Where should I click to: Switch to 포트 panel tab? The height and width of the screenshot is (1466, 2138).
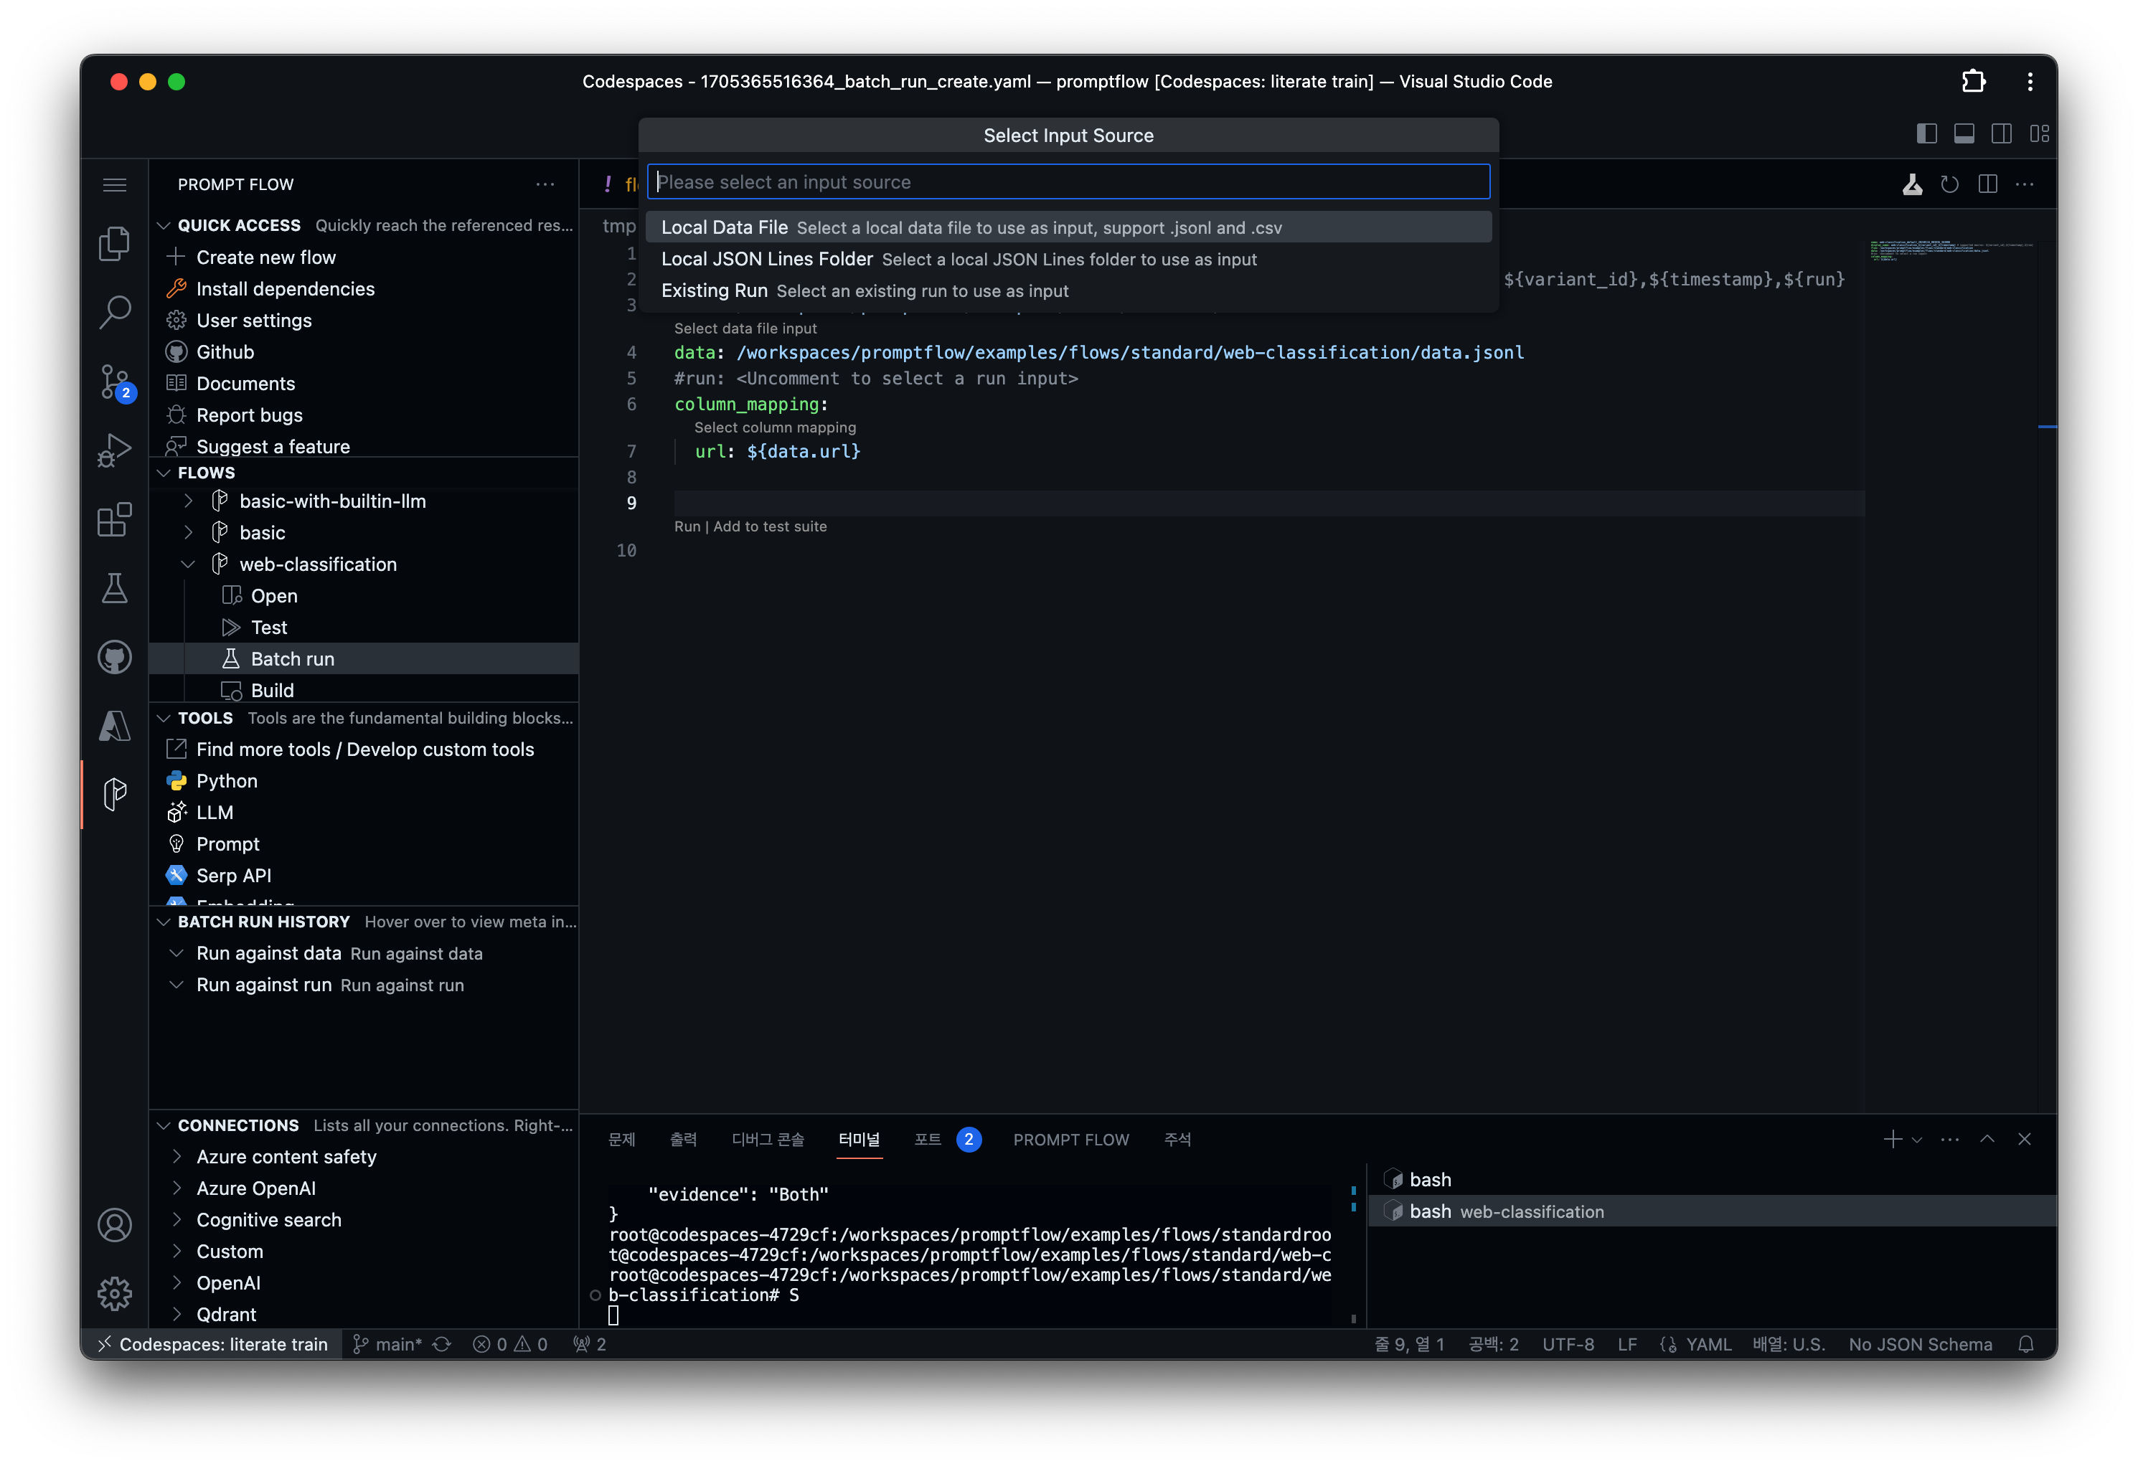928,1140
